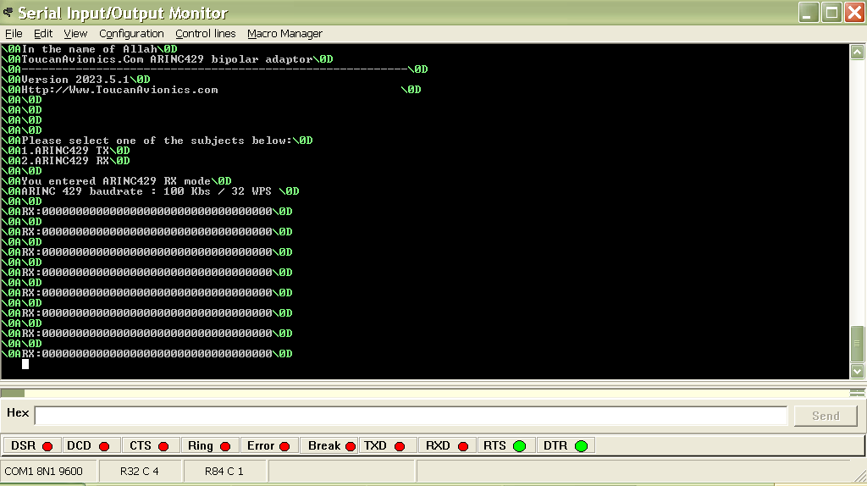The width and height of the screenshot is (867, 486).
Task: Toggle the DCD signal indicator
Action: tap(90, 445)
